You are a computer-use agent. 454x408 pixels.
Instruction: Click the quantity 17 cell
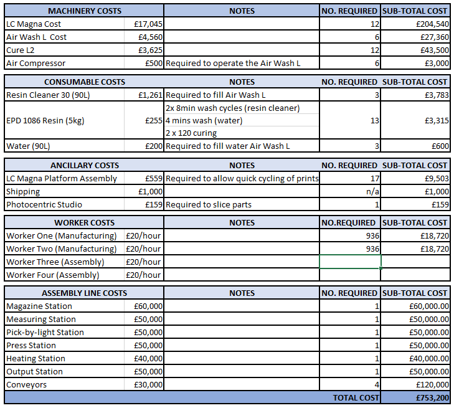pos(350,178)
